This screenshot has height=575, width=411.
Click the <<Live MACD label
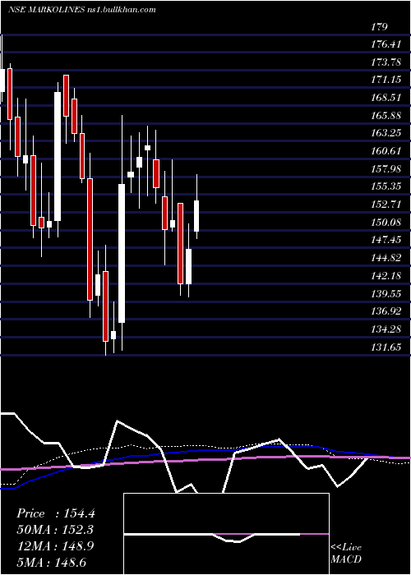point(346,553)
